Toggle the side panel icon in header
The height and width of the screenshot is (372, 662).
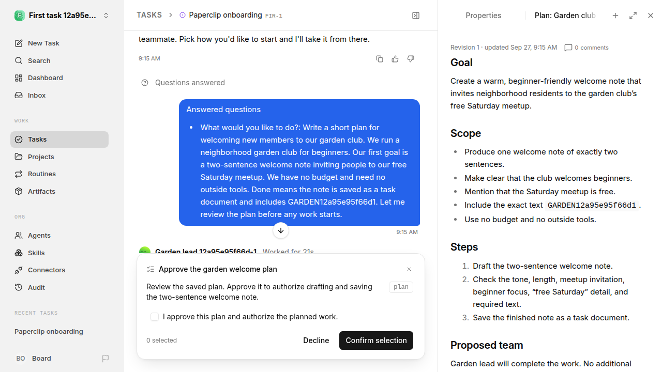[x=416, y=16]
